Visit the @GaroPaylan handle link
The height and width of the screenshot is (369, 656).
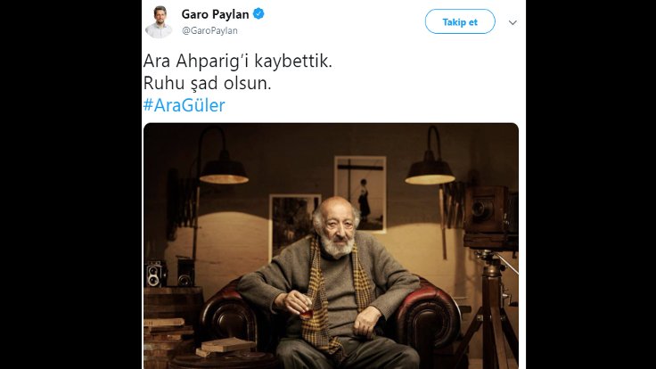(x=209, y=30)
